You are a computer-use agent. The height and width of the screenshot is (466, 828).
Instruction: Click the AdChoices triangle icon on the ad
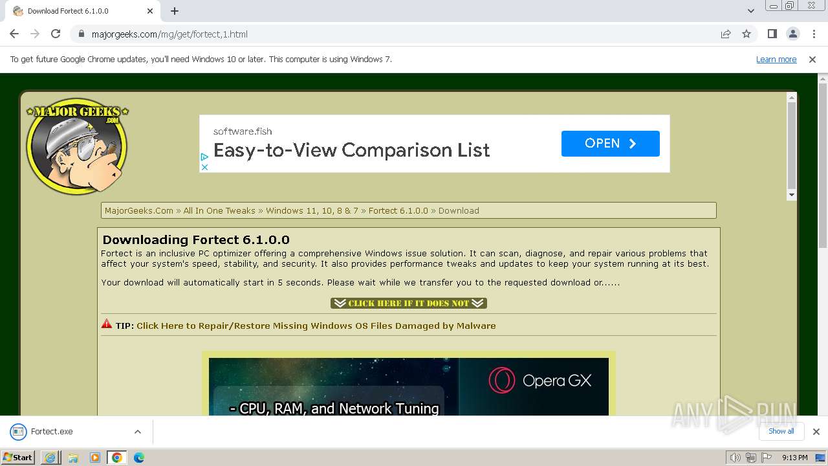204,157
